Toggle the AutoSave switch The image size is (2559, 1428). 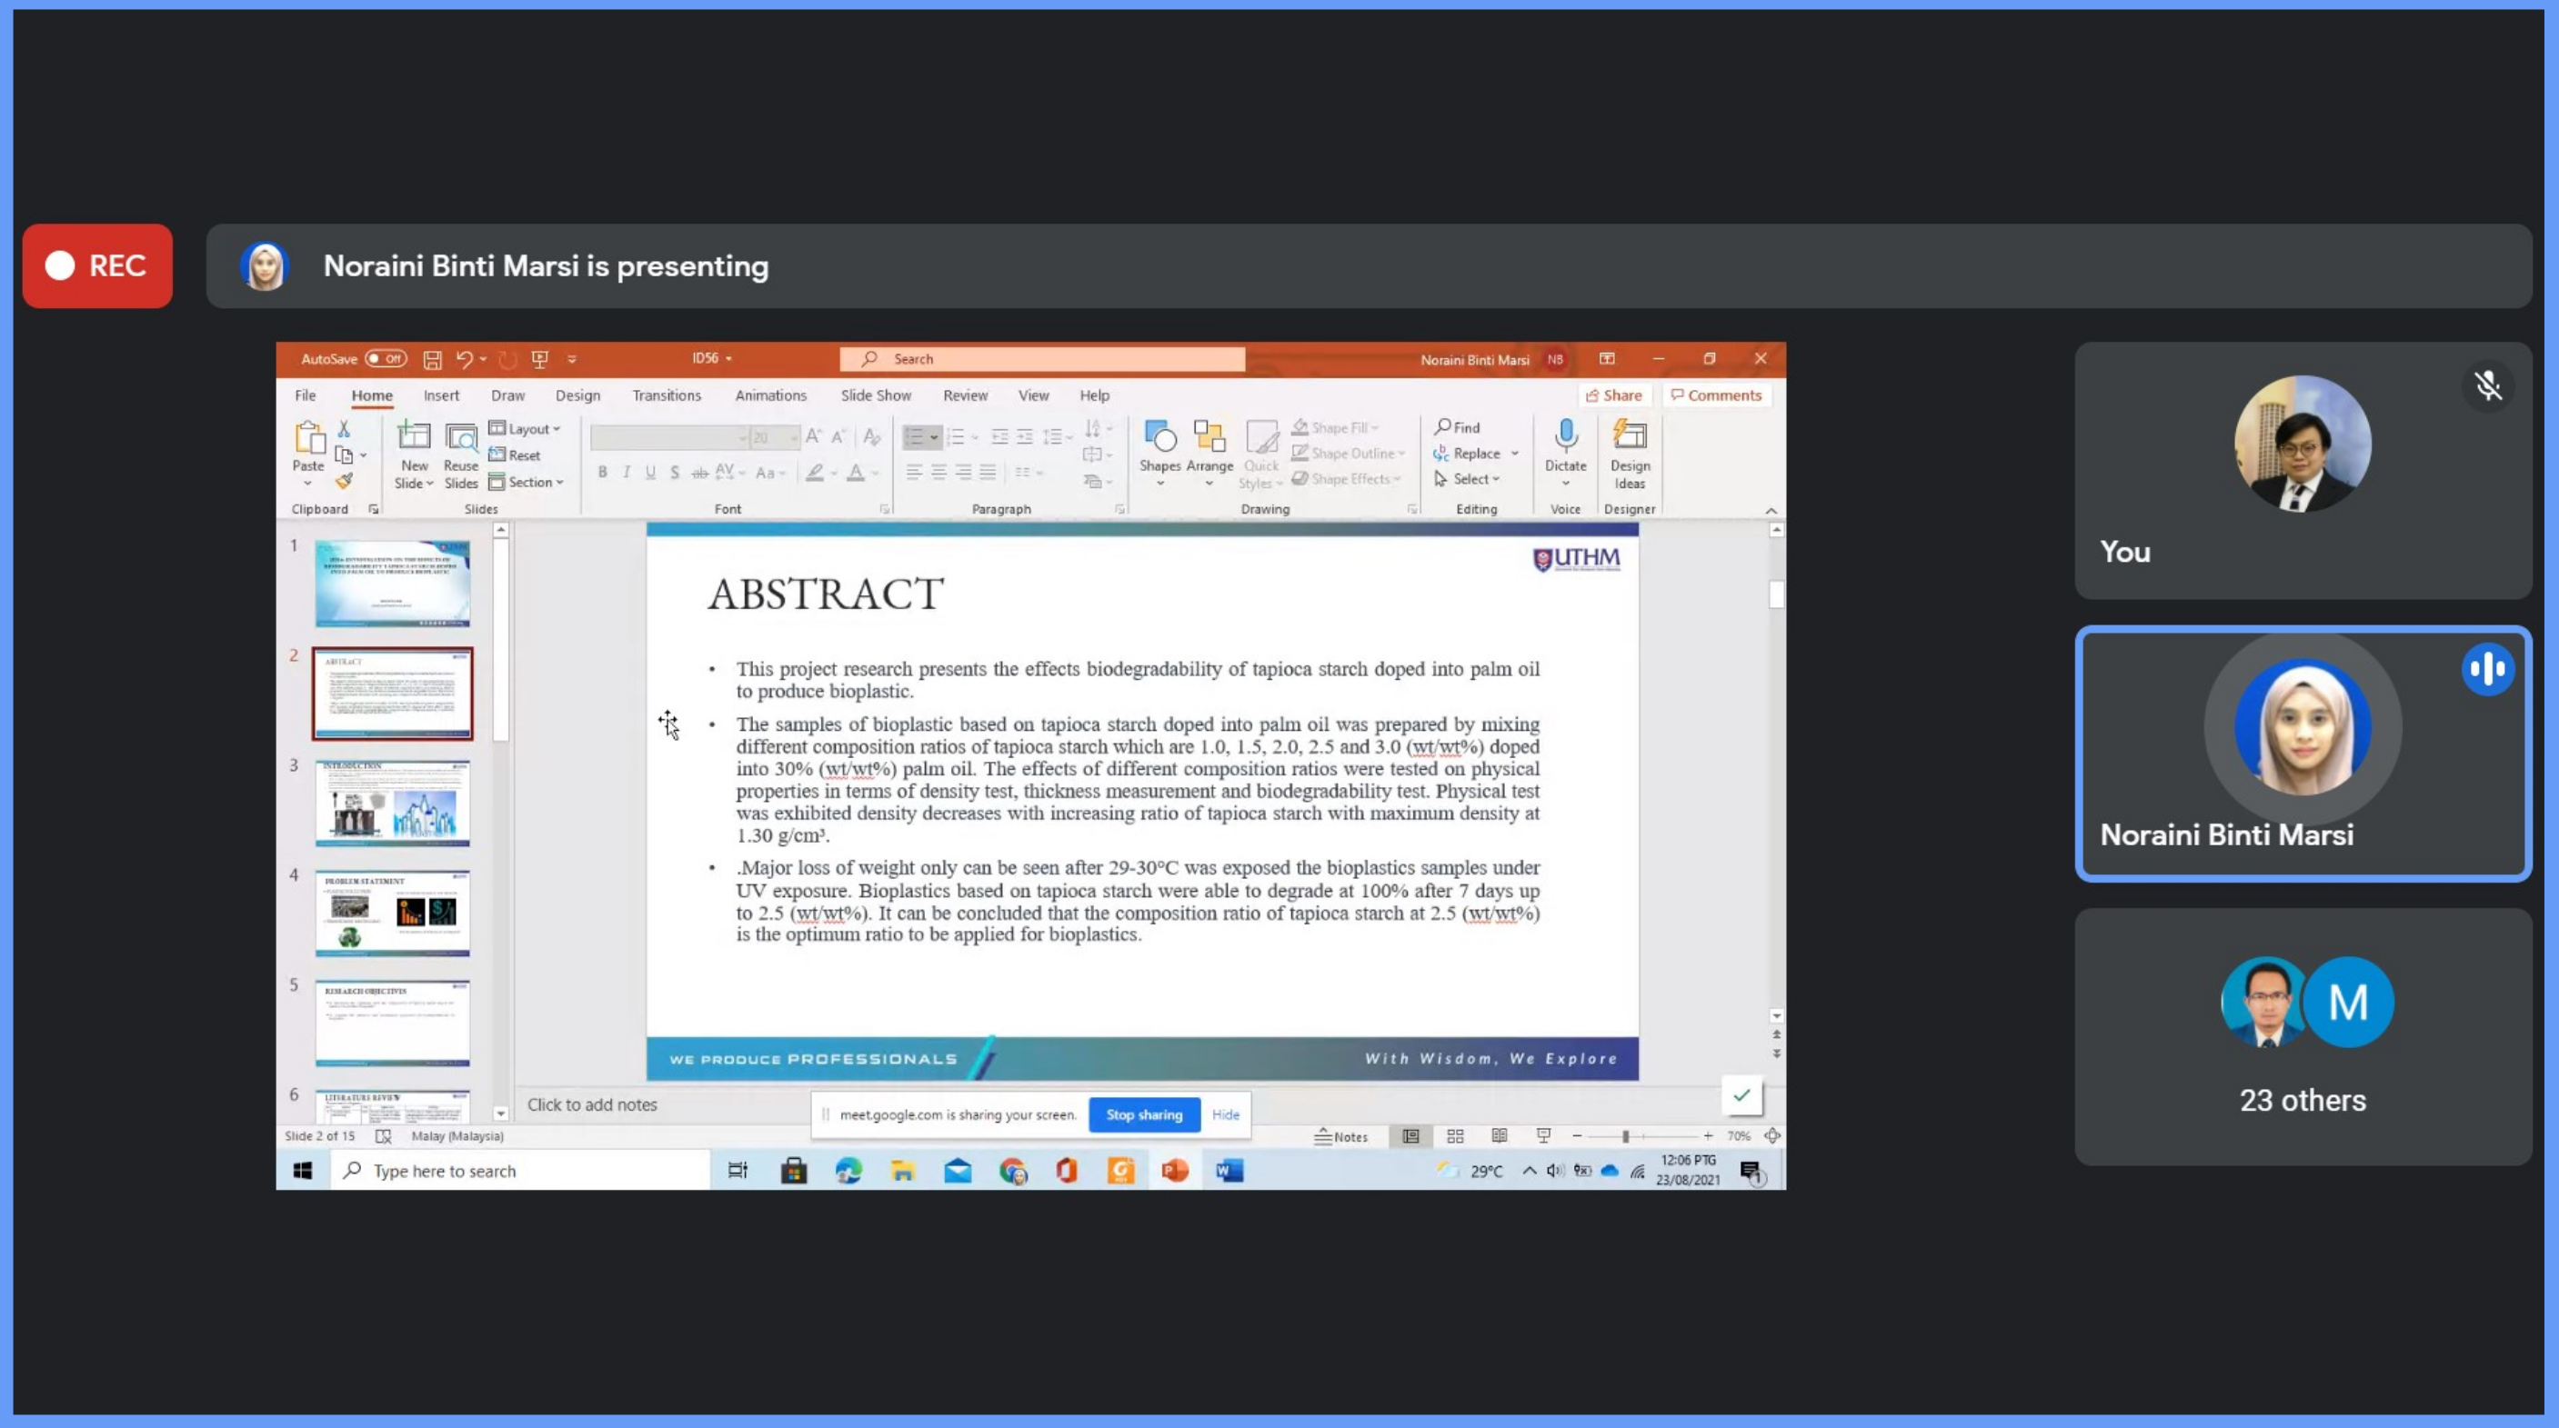[x=386, y=359]
